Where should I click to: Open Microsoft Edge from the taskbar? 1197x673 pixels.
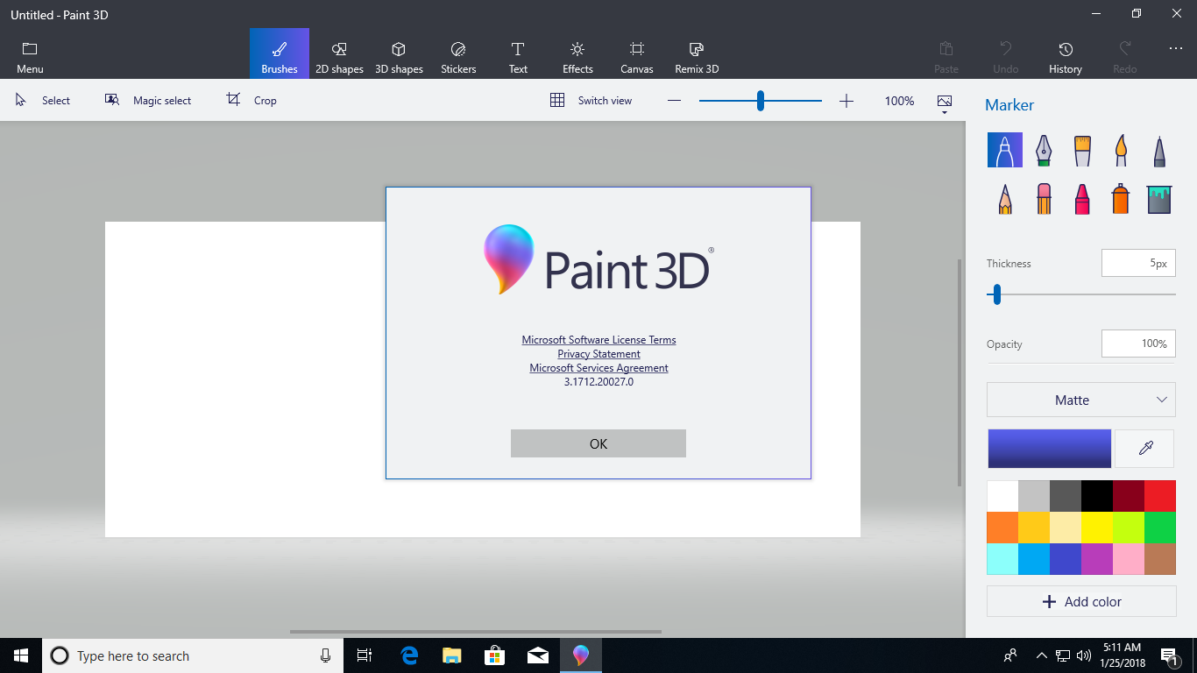[409, 655]
